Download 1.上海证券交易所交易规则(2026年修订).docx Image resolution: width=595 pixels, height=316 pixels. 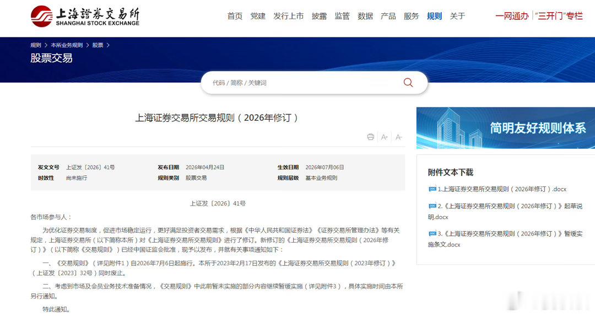[502, 189]
